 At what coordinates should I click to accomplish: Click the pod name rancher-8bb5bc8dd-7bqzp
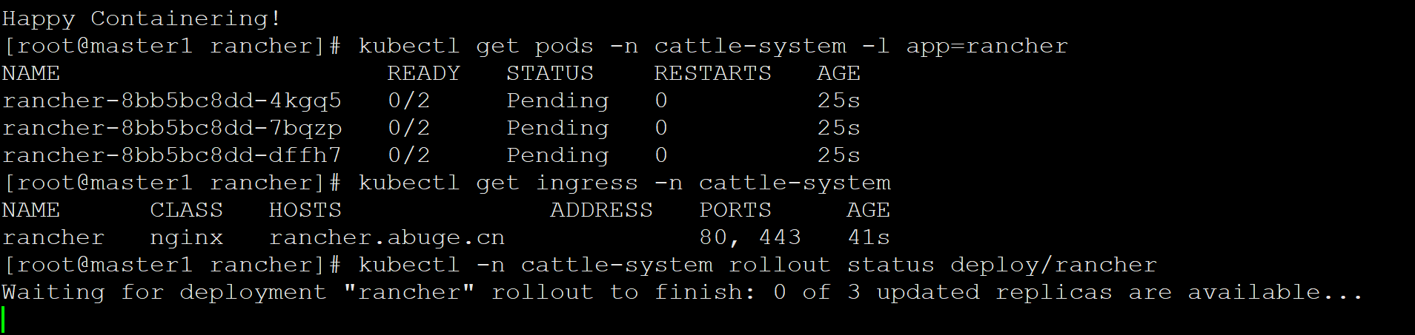pyautogui.click(x=172, y=128)
